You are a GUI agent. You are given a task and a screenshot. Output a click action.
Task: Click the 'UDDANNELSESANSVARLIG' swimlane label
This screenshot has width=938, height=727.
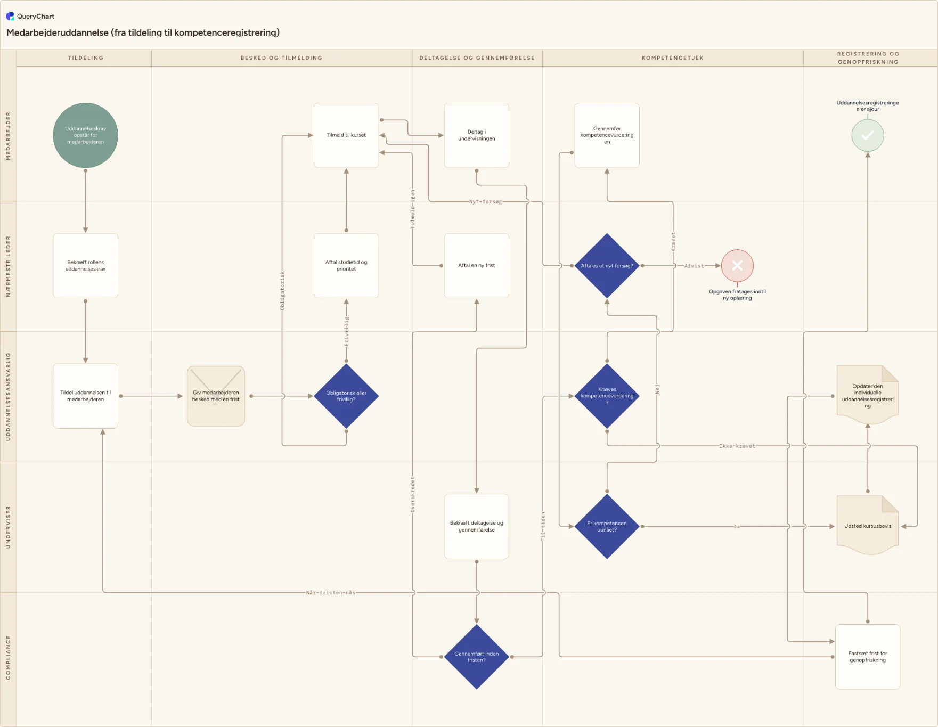coord(8,397)
